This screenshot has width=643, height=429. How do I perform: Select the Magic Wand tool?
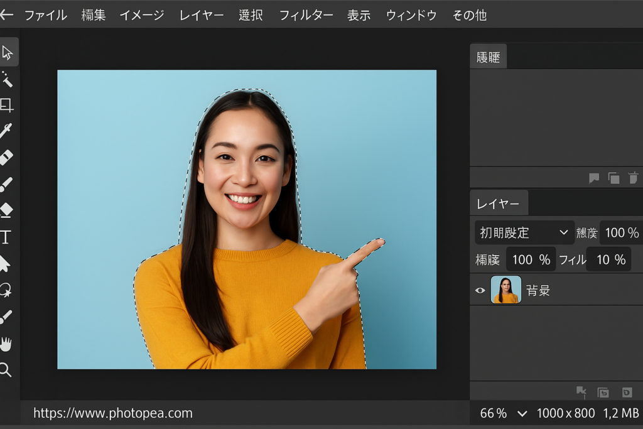pyautogui.click(x=7, y=79)
